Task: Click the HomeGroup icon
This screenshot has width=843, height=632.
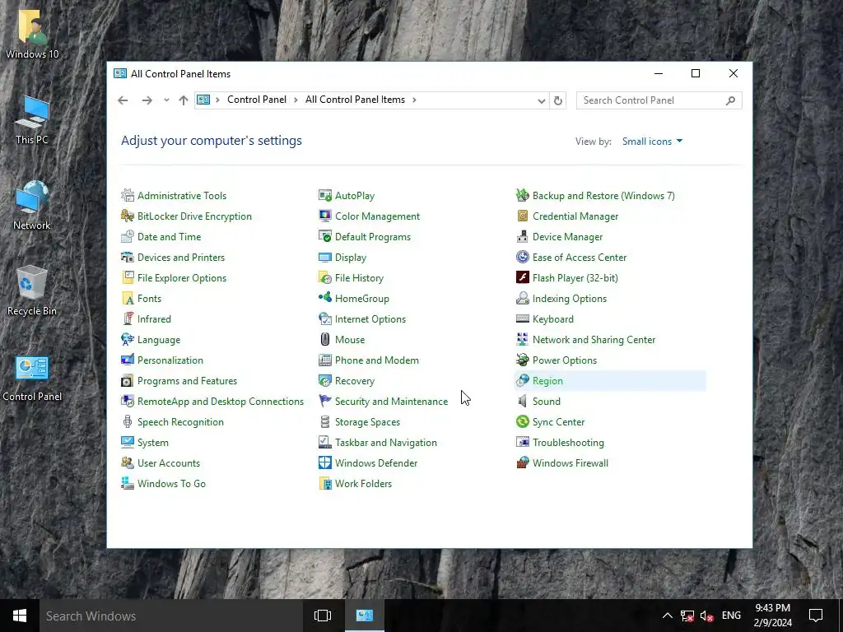Action: coord(325,298)
